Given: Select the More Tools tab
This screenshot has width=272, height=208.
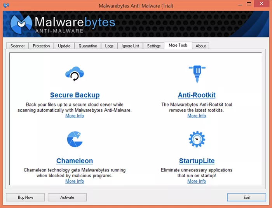Looking at the screenshot, I should (178, 45).
